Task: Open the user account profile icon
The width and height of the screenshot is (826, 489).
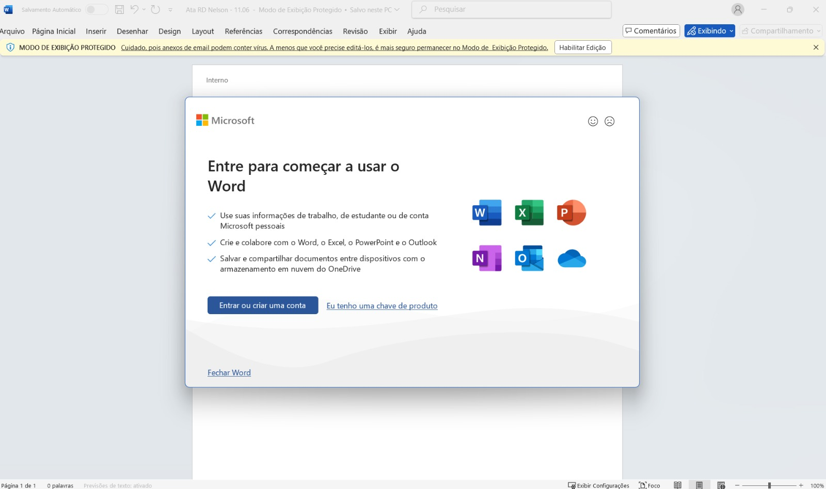Action: [x=738, y=9]
